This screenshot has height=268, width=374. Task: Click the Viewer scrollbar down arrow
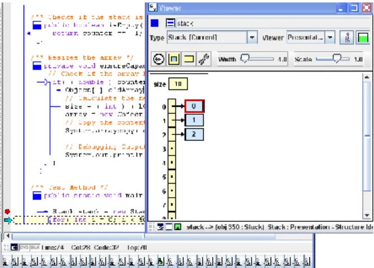click(x=367, y=215)
